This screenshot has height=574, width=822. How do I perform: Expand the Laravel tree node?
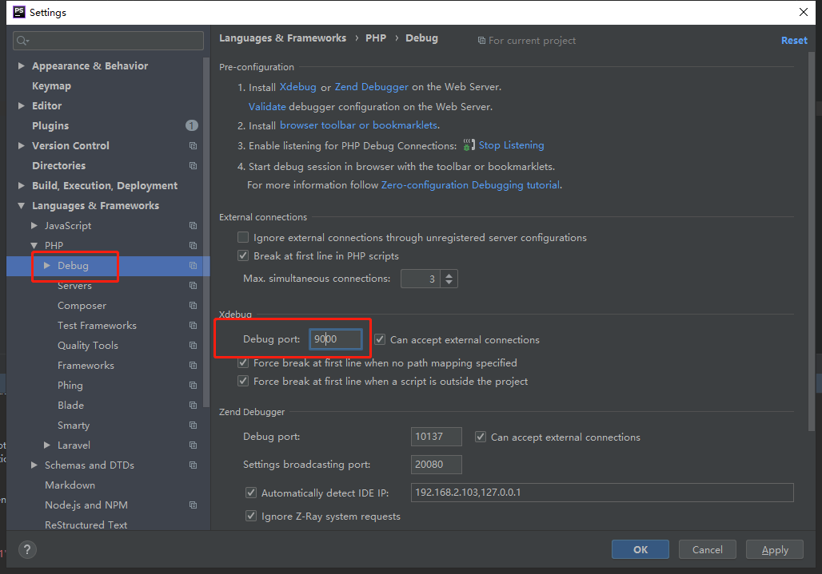[47, 445]
